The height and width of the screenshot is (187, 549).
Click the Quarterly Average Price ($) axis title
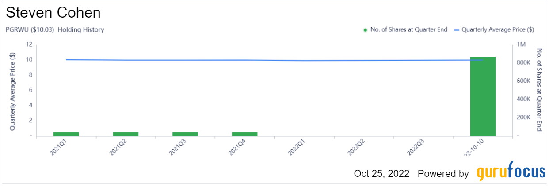(x=13, y=90)
